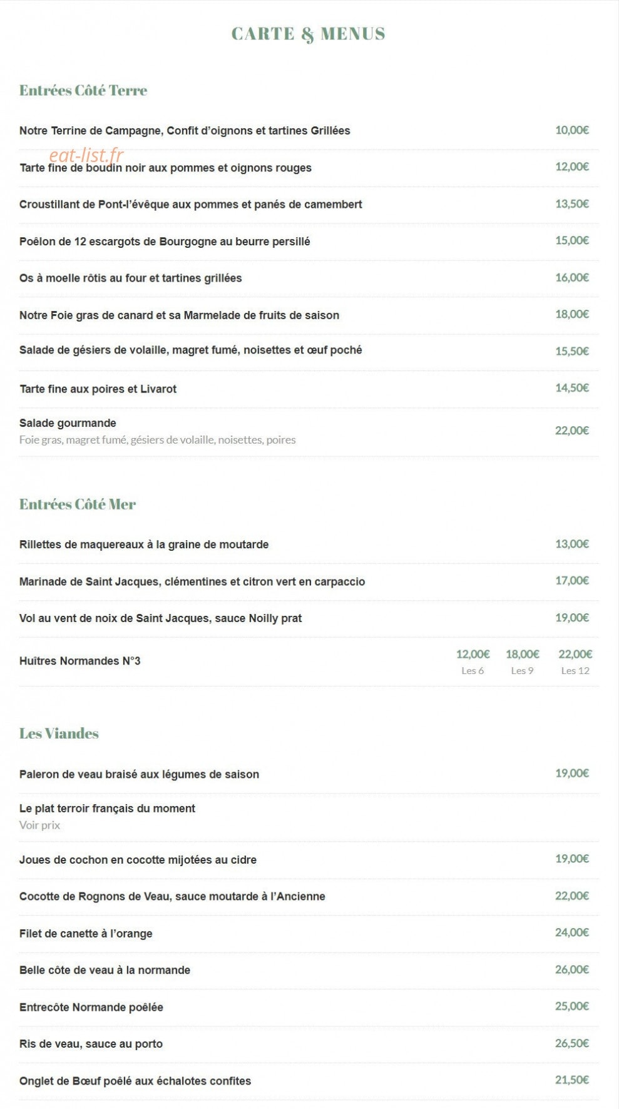The image size is (619, 1109).
Task: Click Les Viandes section heading
Action: pos(59,733)
